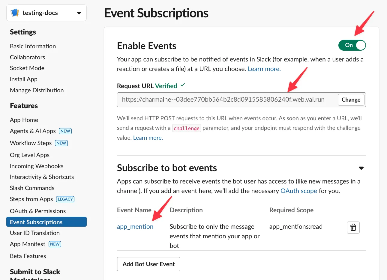Viewport: 387px width, 280px height.
Task: Navigate to Basic Information in the sidebar
Action: (x=33, y=46)
